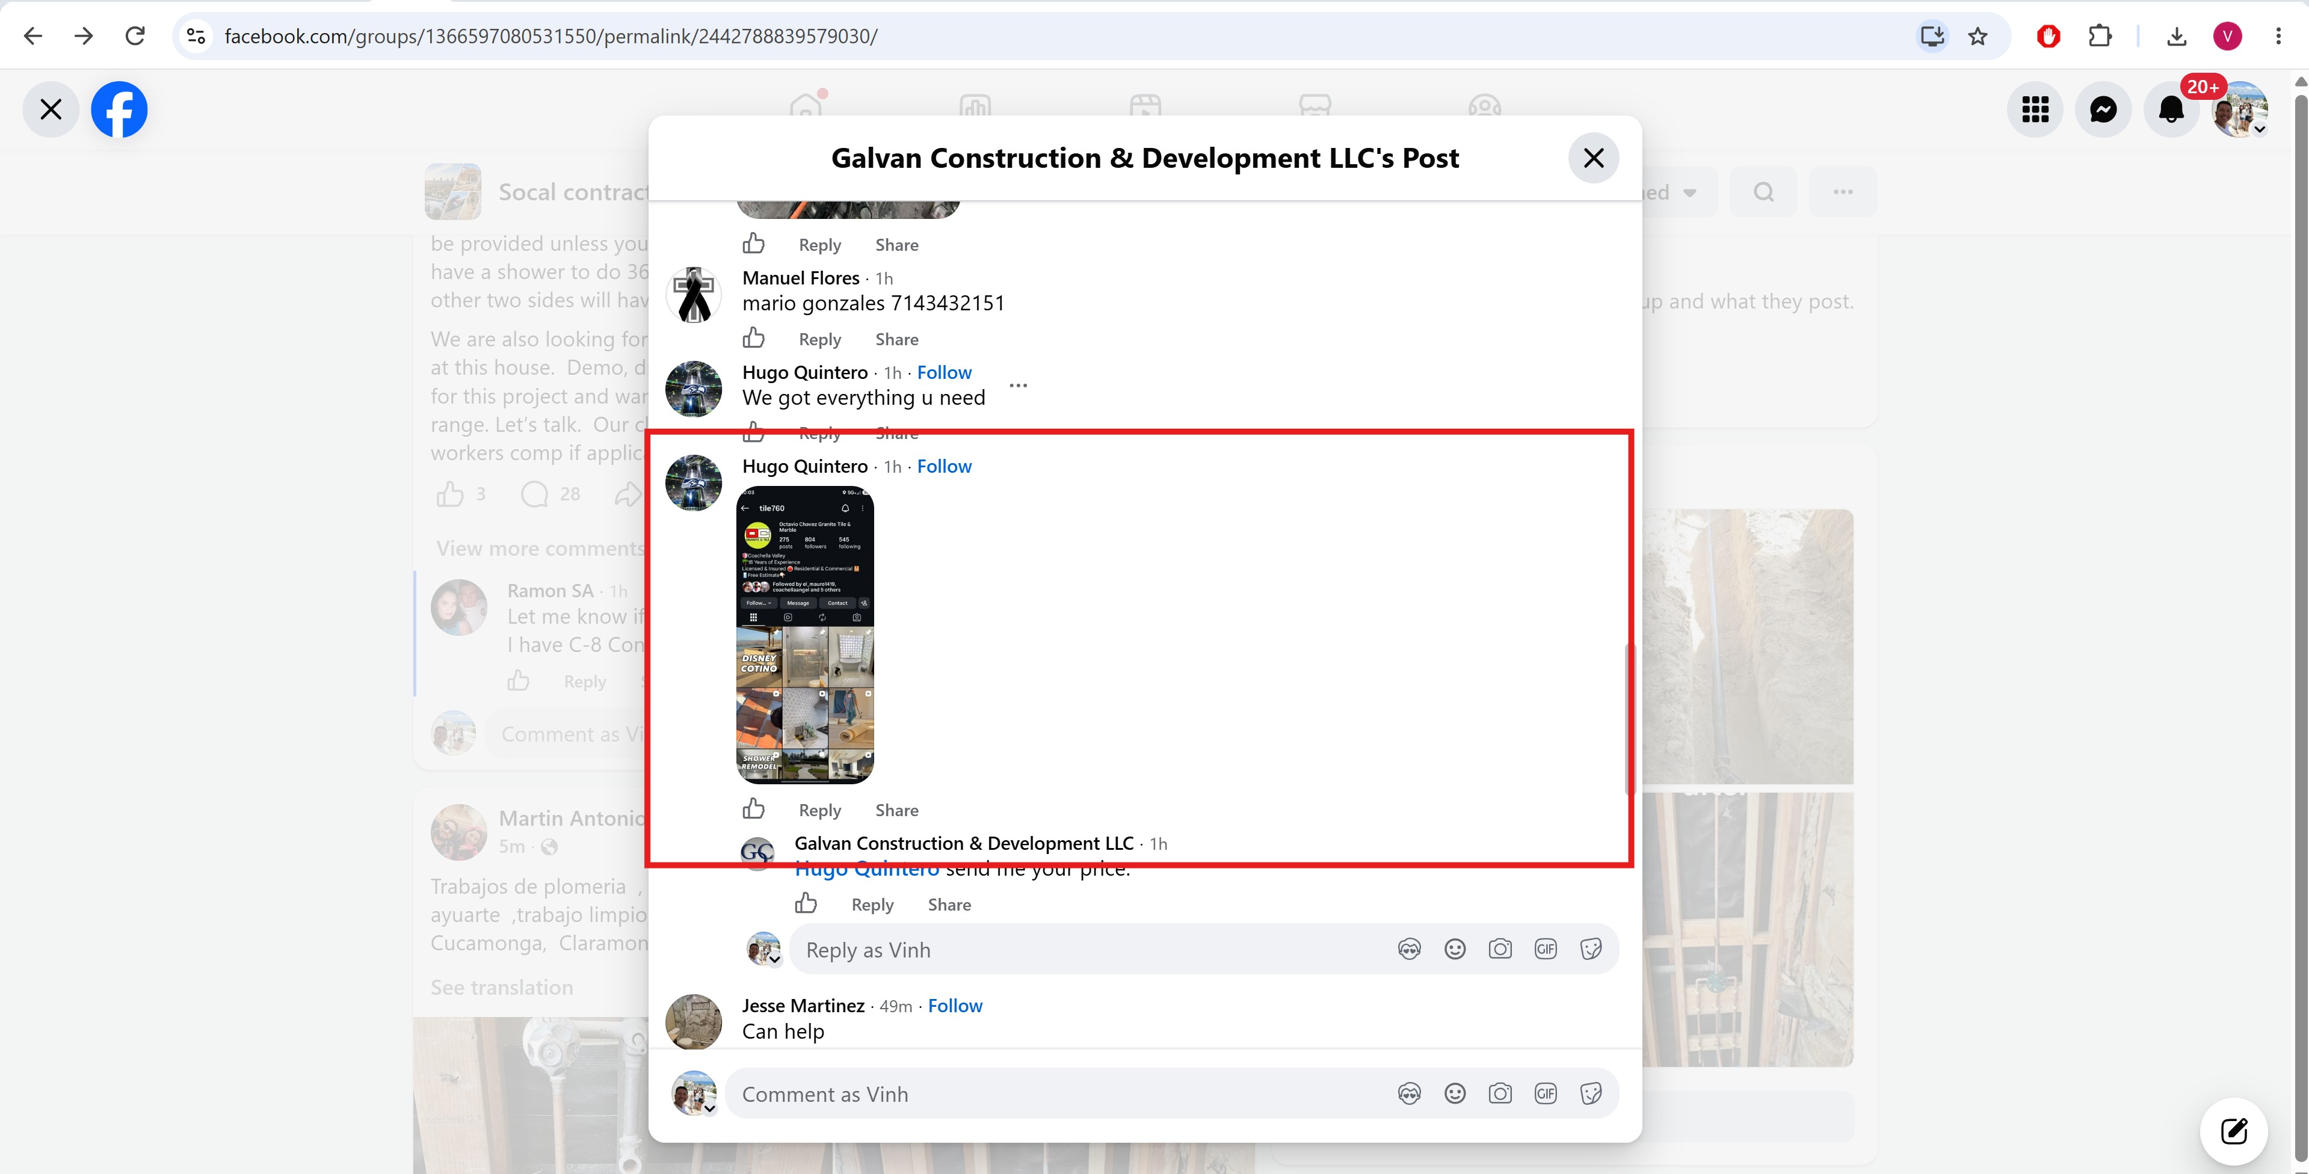This screenshot has width=2309, height=1174.
Task: Close the left X button beside Facebook logo
Action: pos(51,109)
